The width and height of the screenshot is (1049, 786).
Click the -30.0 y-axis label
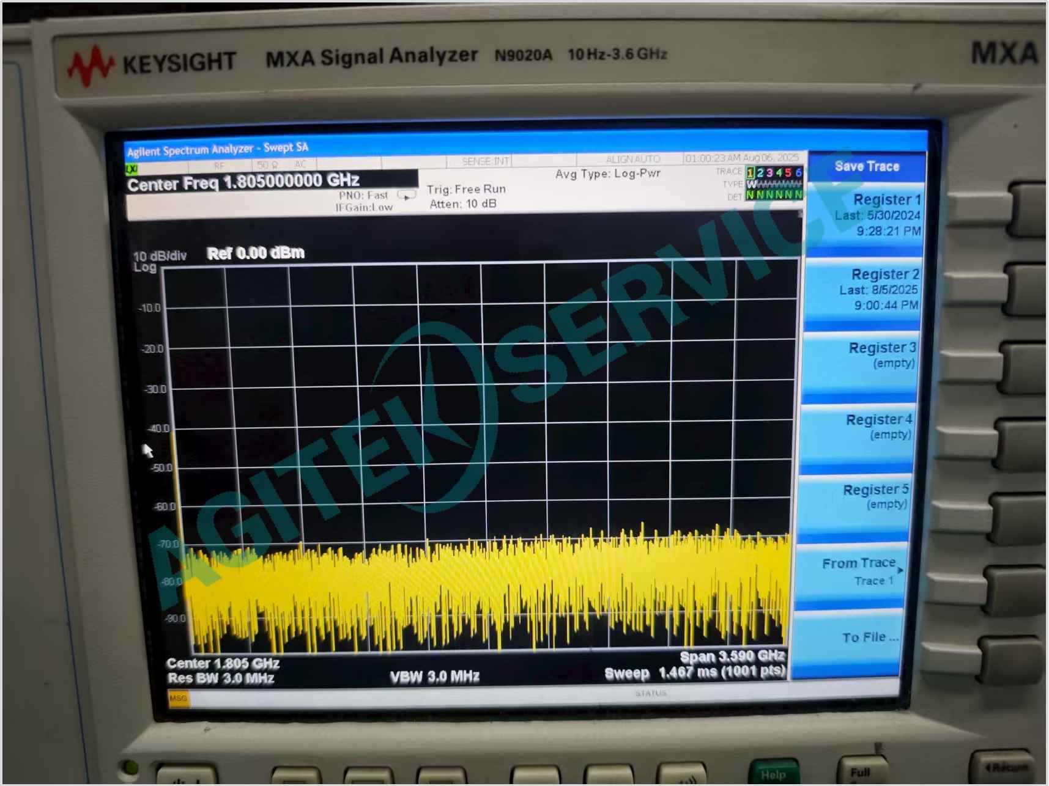(155, 389)
